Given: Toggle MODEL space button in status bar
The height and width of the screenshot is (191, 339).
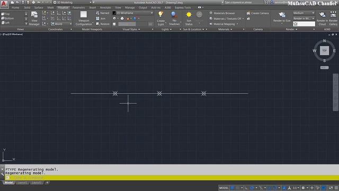Looking at the screenshot, I should [224, 188].
